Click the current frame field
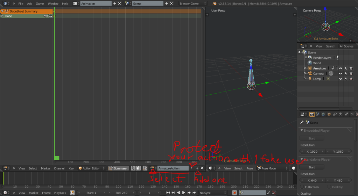Screen dimensions: 358x196 click(x=149, y=193)
